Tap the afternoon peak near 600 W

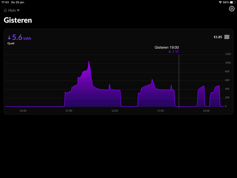pyautogui.click(x=152, y=80)
